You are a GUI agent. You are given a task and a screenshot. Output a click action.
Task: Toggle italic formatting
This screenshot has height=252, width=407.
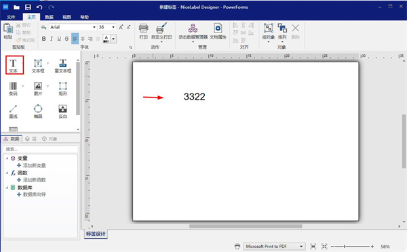point(52,39)
